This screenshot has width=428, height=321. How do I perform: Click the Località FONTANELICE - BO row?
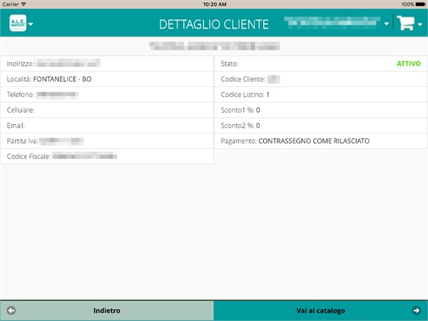[x=107, y=79]
